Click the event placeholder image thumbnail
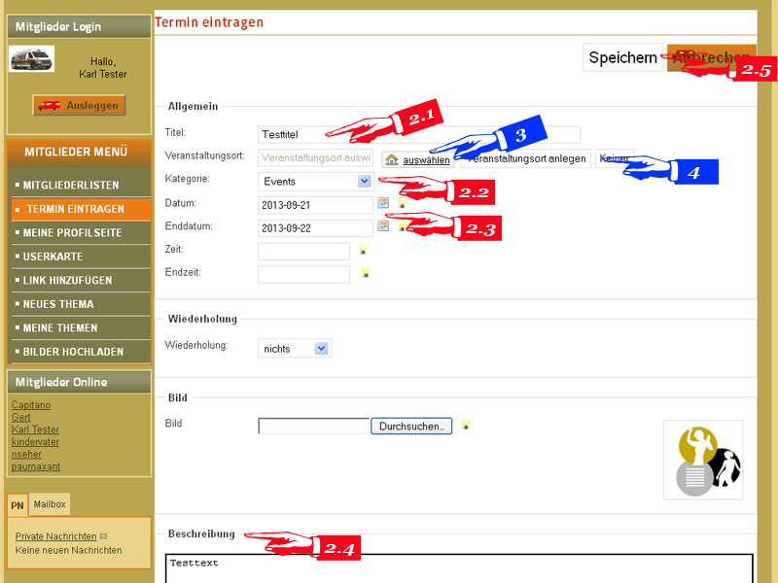The height and width of the screenshot is (583, 778). coord(703,460)
